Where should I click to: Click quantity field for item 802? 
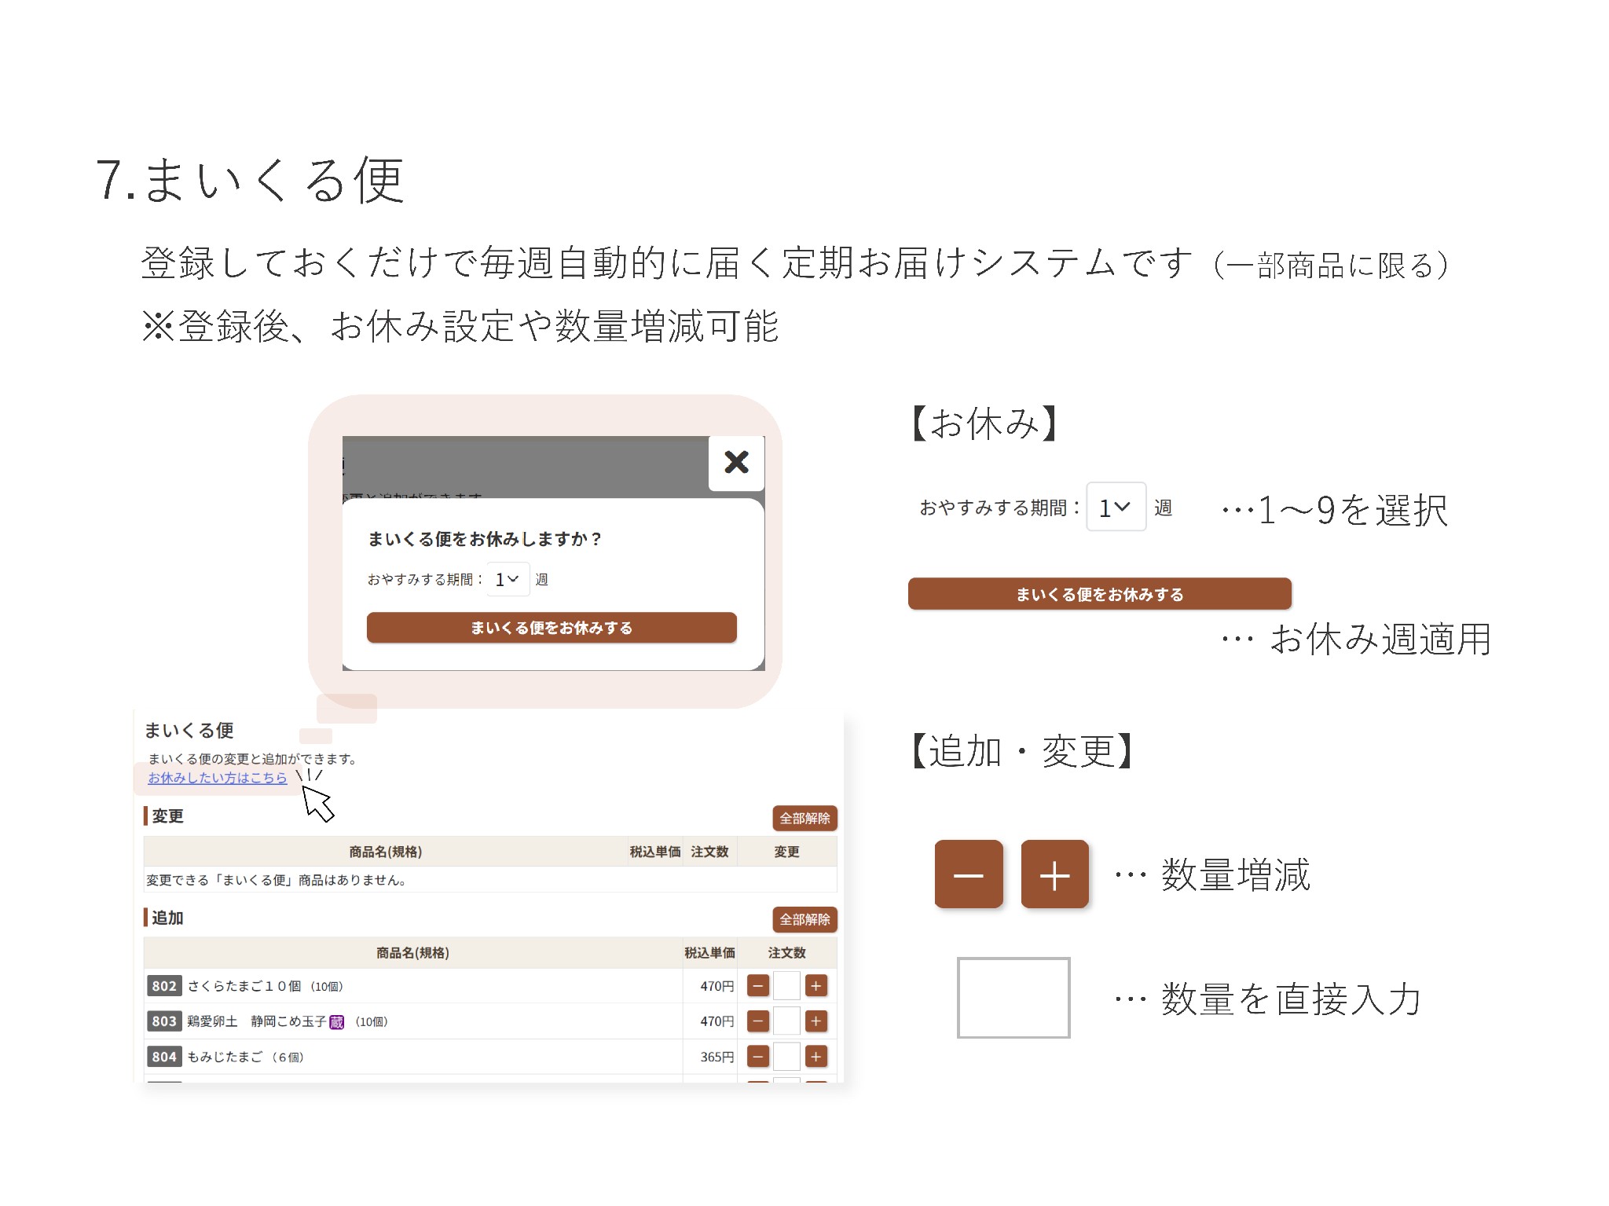tap(786, 985)
